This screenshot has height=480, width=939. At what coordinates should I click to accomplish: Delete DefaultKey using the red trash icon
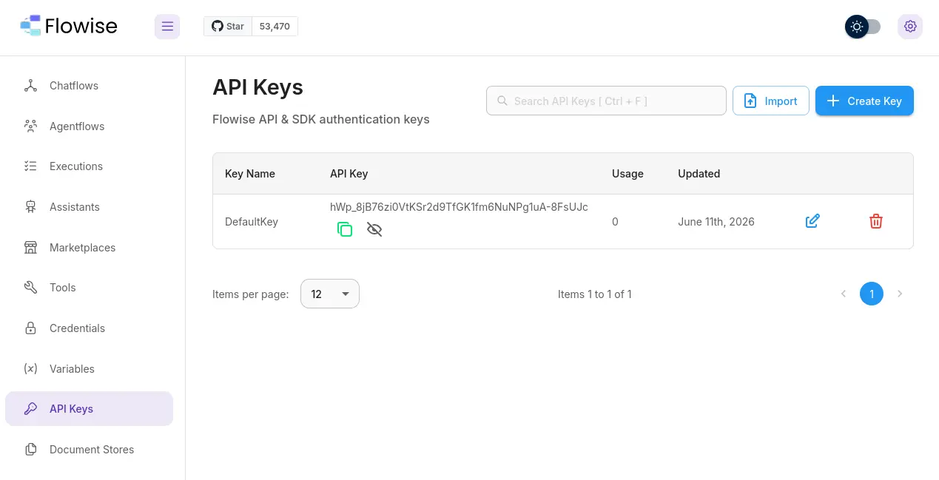click(876, 221)
